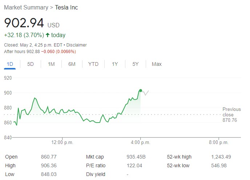Click the green up arrow icon

click(x=48, y=35)
